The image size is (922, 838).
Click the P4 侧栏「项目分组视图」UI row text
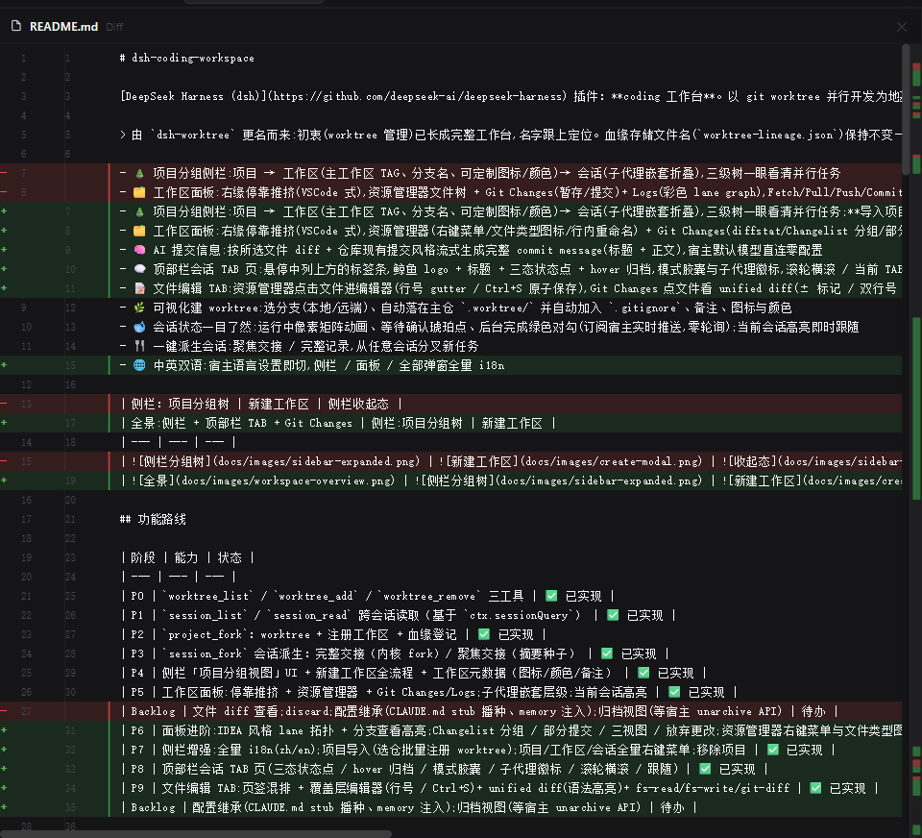[x=413, y=674]
